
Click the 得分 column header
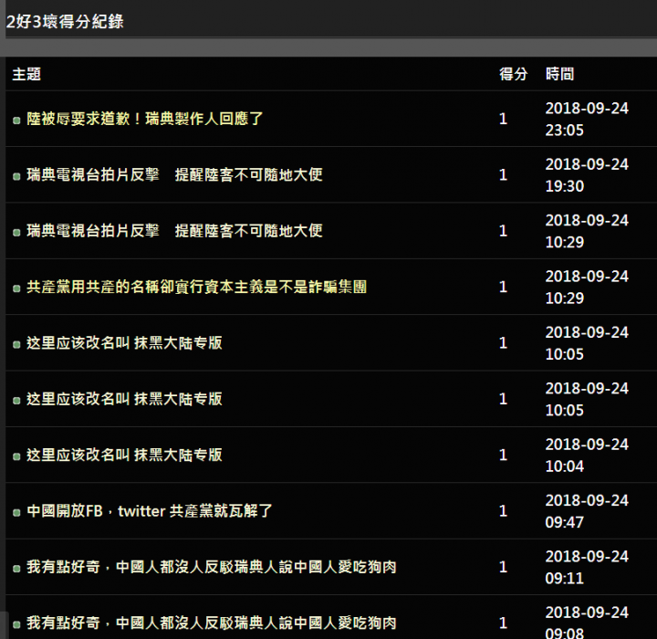[513, 74]
